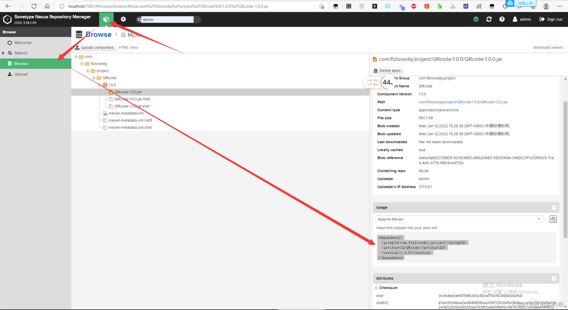Select maven-metadata.xml file
568x310 pixels.
(126, 113)
